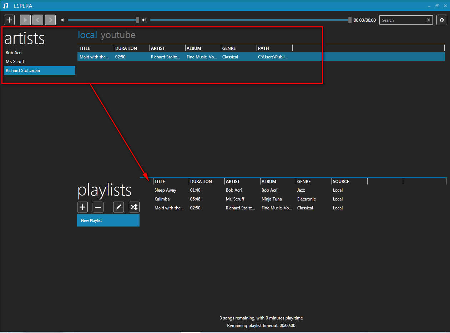
Task: Select the local tab
Action: tap(87, 35)
